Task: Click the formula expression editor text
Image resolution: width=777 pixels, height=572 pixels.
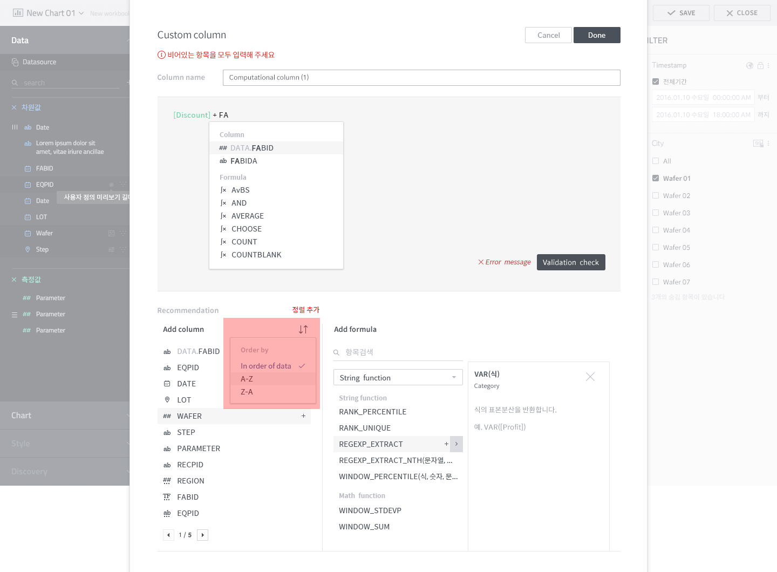Action: (201, 115)
